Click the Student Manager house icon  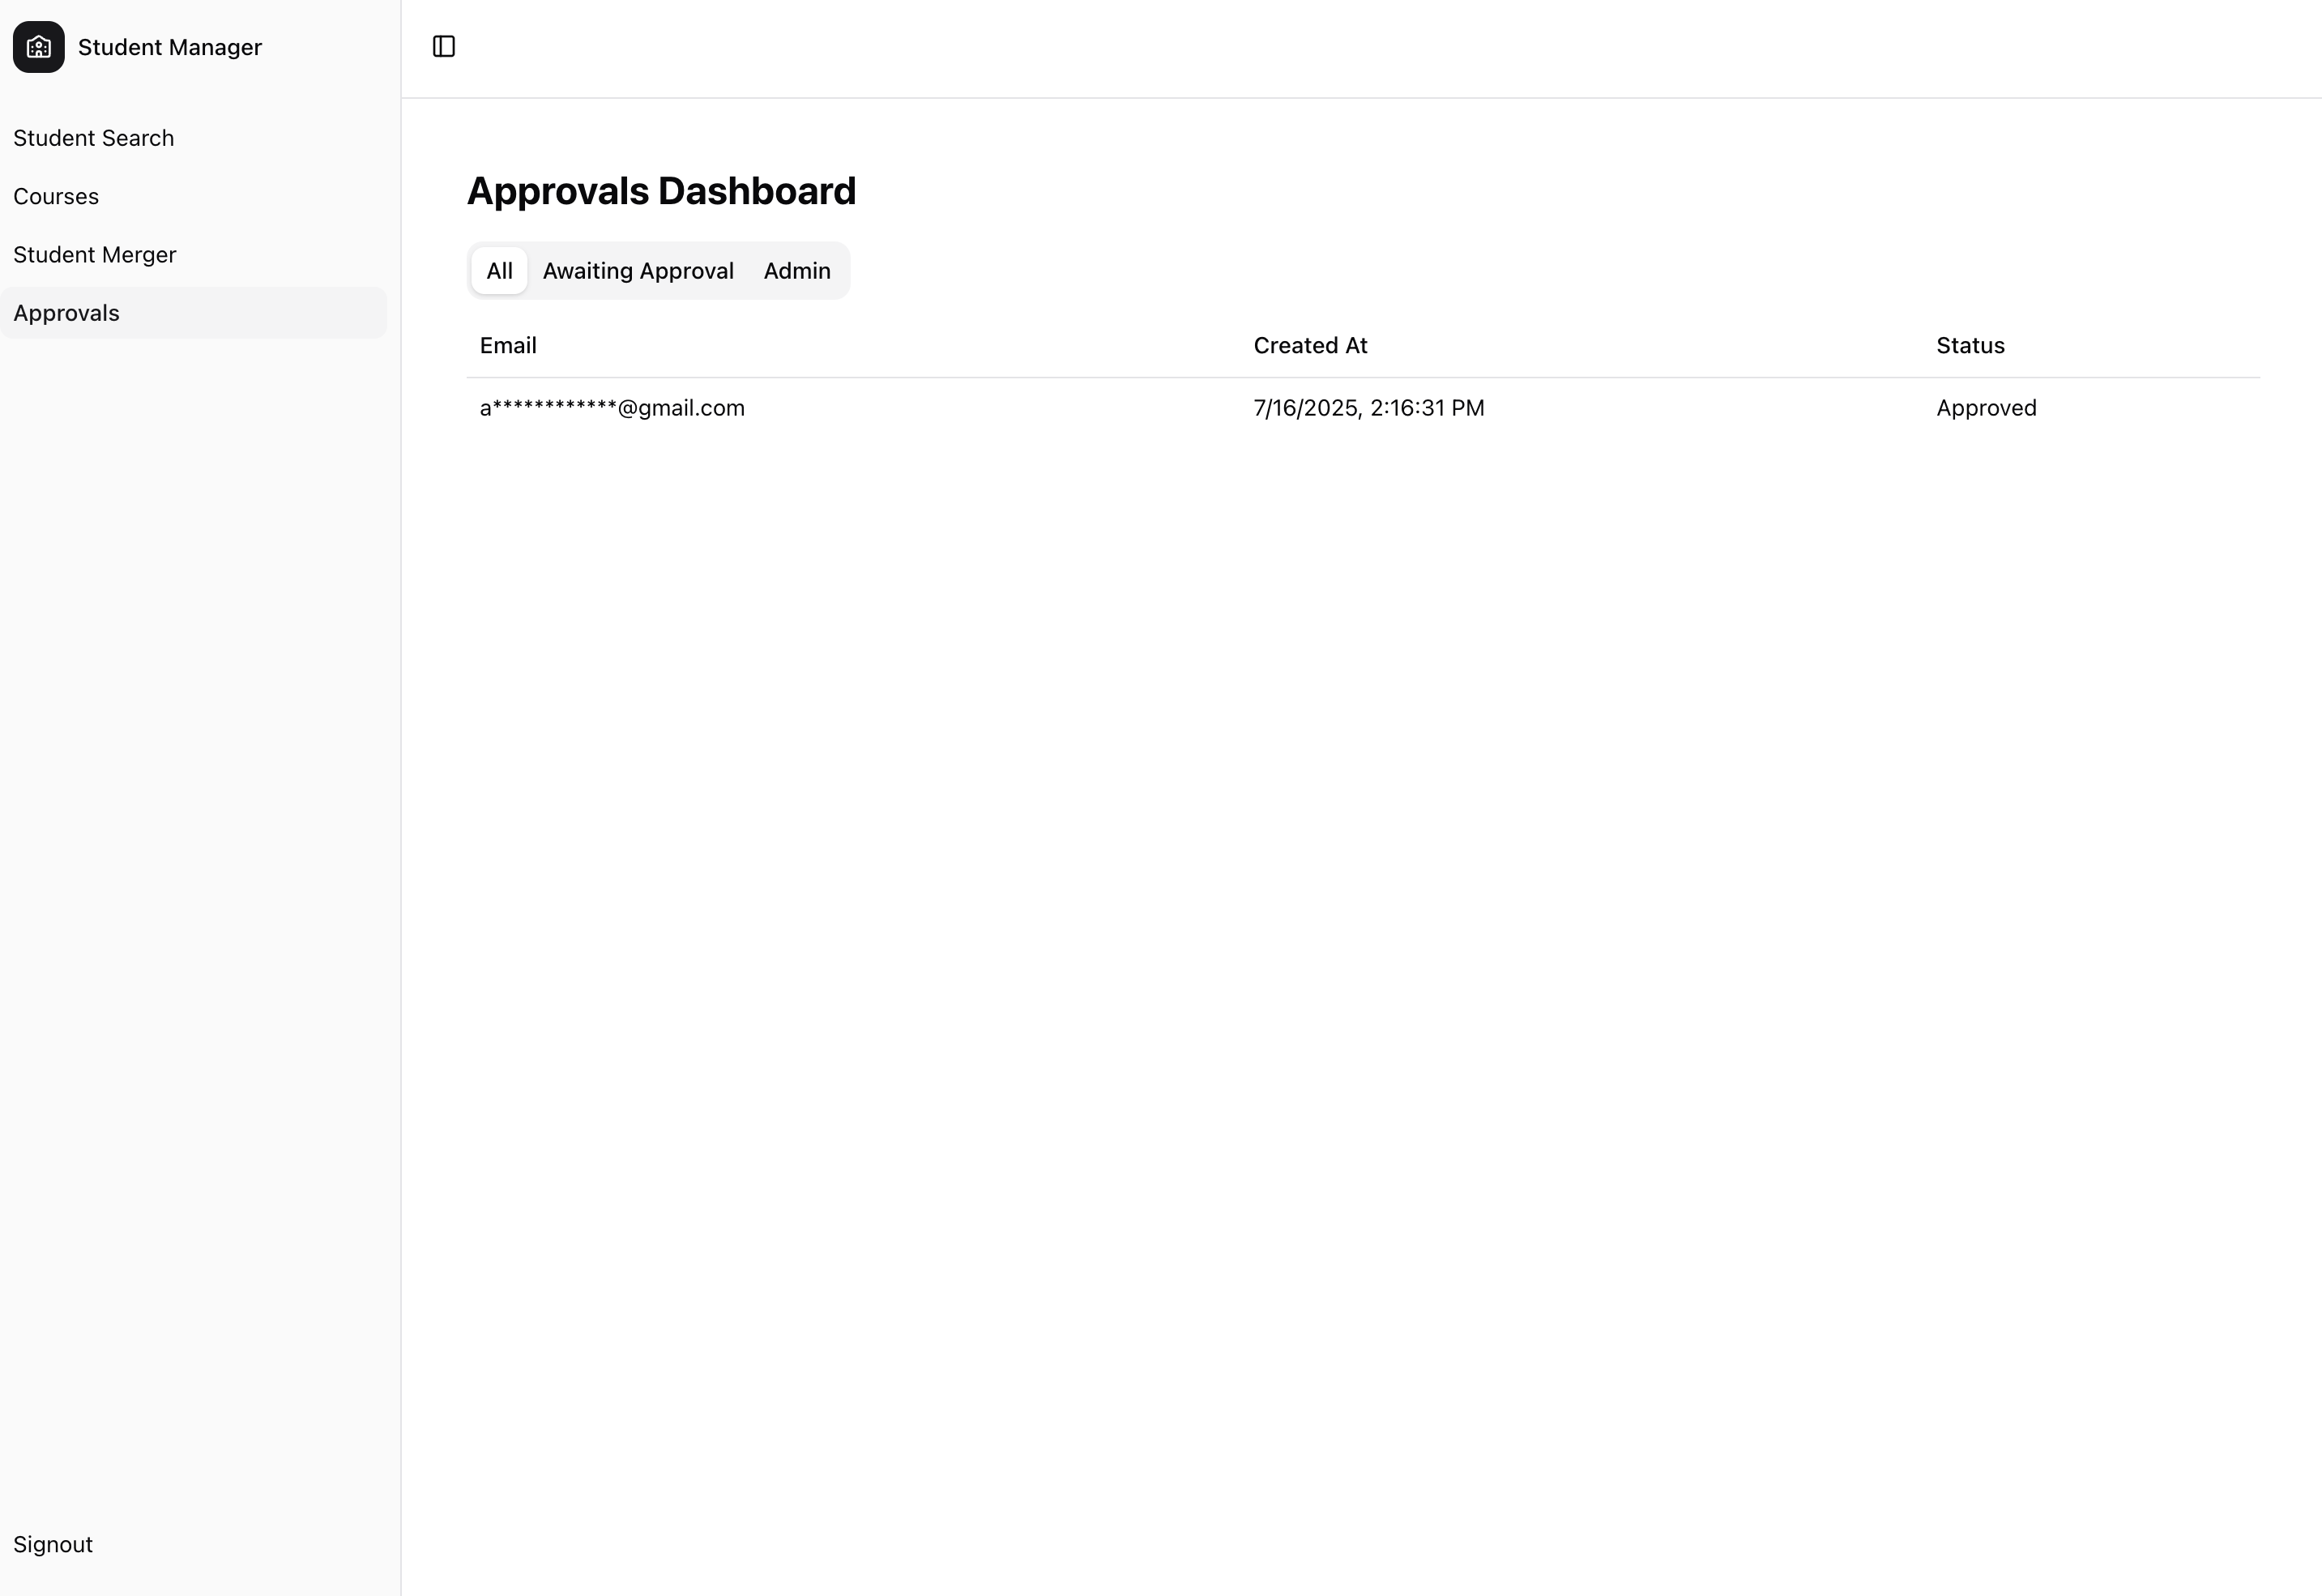pyautogui.click(x=37, y=46)
